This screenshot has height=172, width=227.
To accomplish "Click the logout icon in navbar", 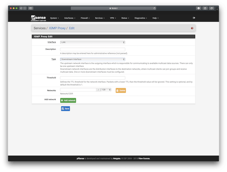I will pos(194,18).
